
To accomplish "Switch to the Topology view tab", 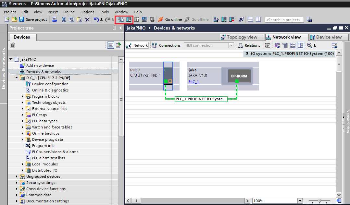I will coord(239,37).
